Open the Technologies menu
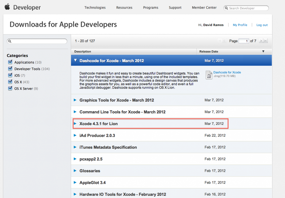This screenshot has width=285, height=198. tap(95, 8)
